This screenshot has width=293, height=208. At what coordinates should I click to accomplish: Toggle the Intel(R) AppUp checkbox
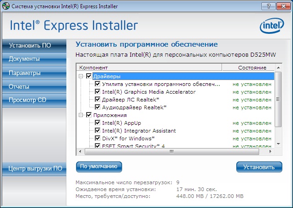click(98, 123)
